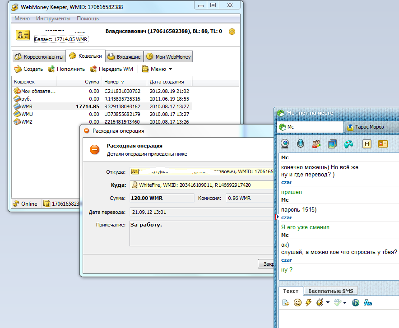Viewport: 399px width, 328px height.
Task: Sort wallets by Кошелек column header
Action: (x=34, y=82)
